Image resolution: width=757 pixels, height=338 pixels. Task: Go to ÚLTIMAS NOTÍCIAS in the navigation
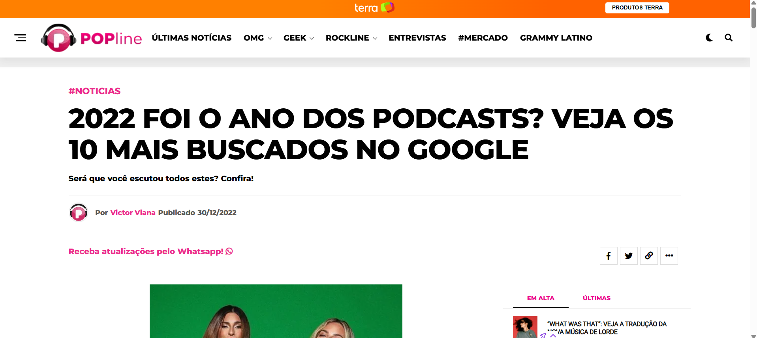(192, 38)
